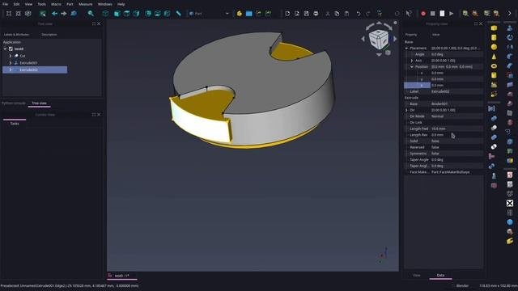
Task: Click the Symmetric property false value
Action: [x=456, y=154]
